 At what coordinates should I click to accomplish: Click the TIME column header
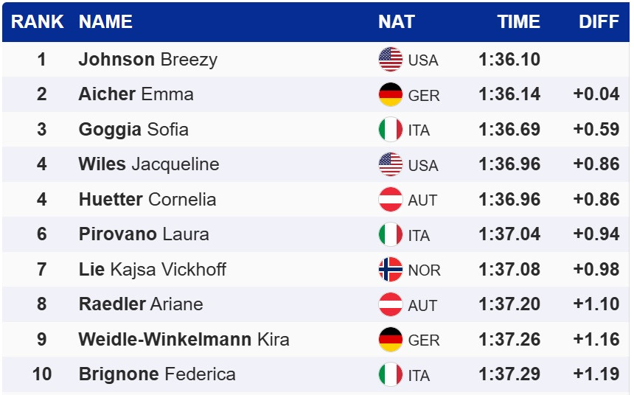(518, 21)
